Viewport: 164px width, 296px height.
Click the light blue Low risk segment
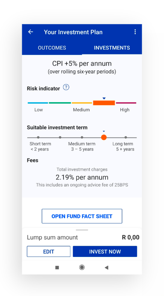pos(38,103)
